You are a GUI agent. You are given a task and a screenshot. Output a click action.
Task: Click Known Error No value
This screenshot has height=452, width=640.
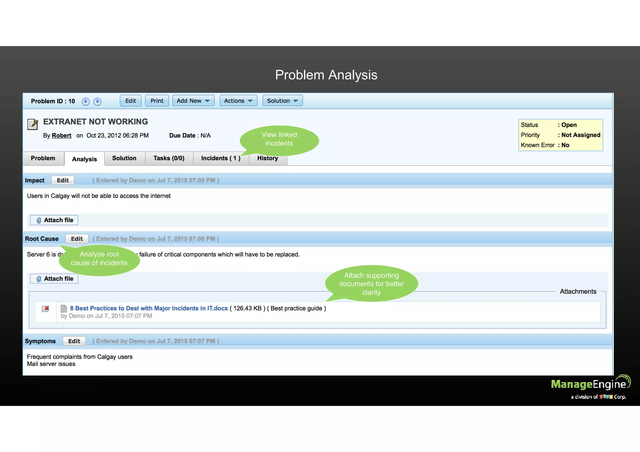tap(565, 145)
